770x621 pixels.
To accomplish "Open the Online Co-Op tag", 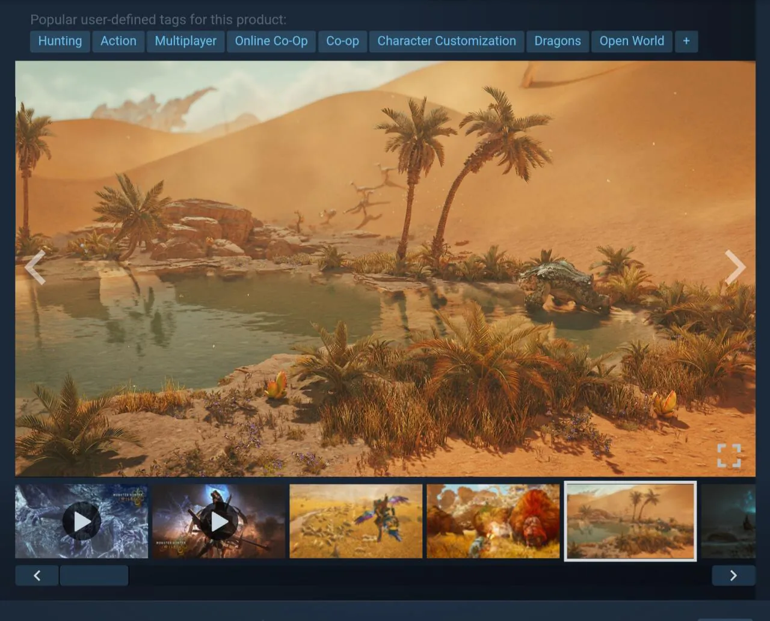I will 271,41.
